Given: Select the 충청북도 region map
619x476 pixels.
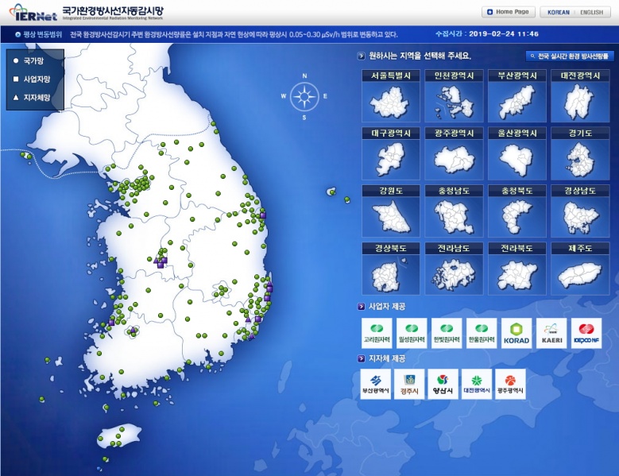Looking at the screenshot, I should click(x=516, y=211).
